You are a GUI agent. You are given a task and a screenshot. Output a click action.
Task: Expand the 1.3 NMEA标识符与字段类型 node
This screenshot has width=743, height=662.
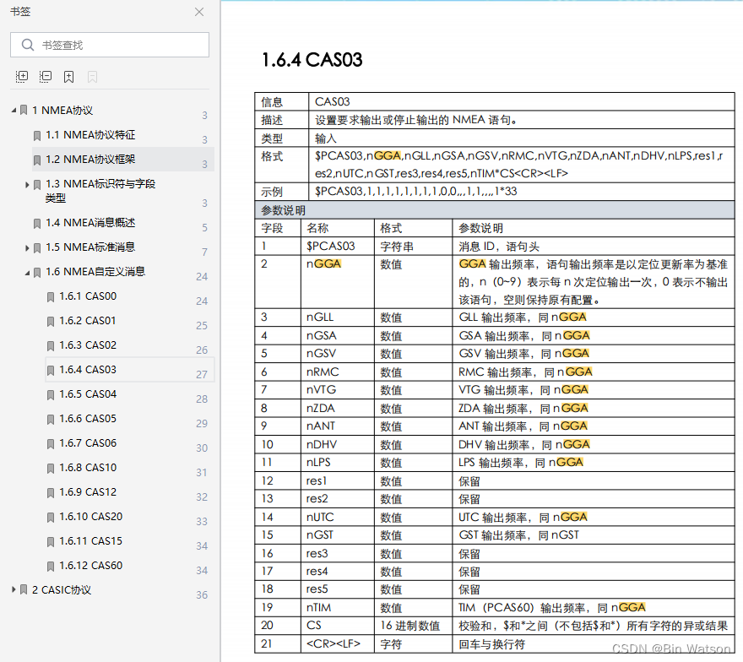(x=27, y=184)
